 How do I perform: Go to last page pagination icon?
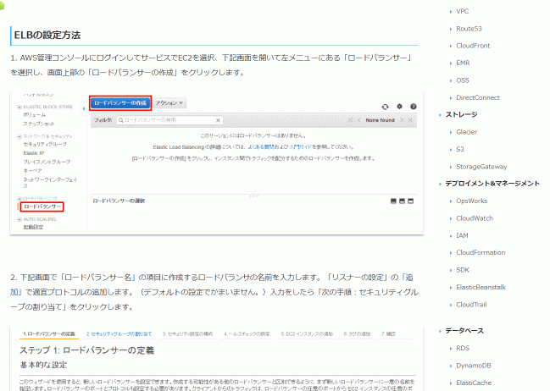coord(410,120)
